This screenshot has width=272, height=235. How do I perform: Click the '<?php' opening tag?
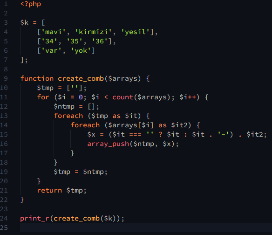coord(31,4)
